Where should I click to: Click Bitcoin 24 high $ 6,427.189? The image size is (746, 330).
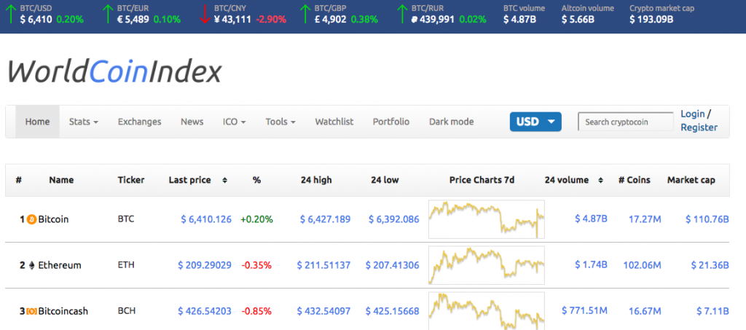coord(326,220)
